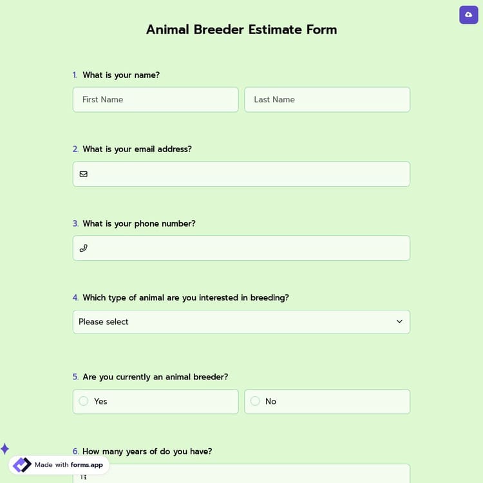Focus the First Name input field
Viewport: 483px width, 483px height.
pos(155,100)
